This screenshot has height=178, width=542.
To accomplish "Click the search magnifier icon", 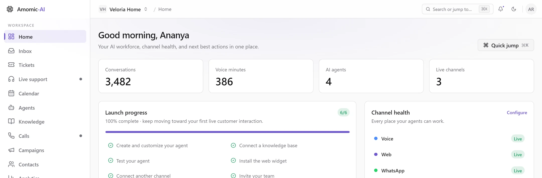I will pyautogui.click(x=428, y=9).
